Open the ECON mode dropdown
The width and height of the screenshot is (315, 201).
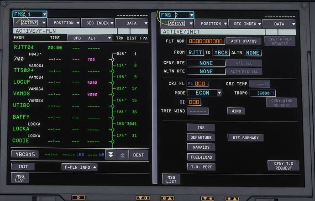click(205, 93)
